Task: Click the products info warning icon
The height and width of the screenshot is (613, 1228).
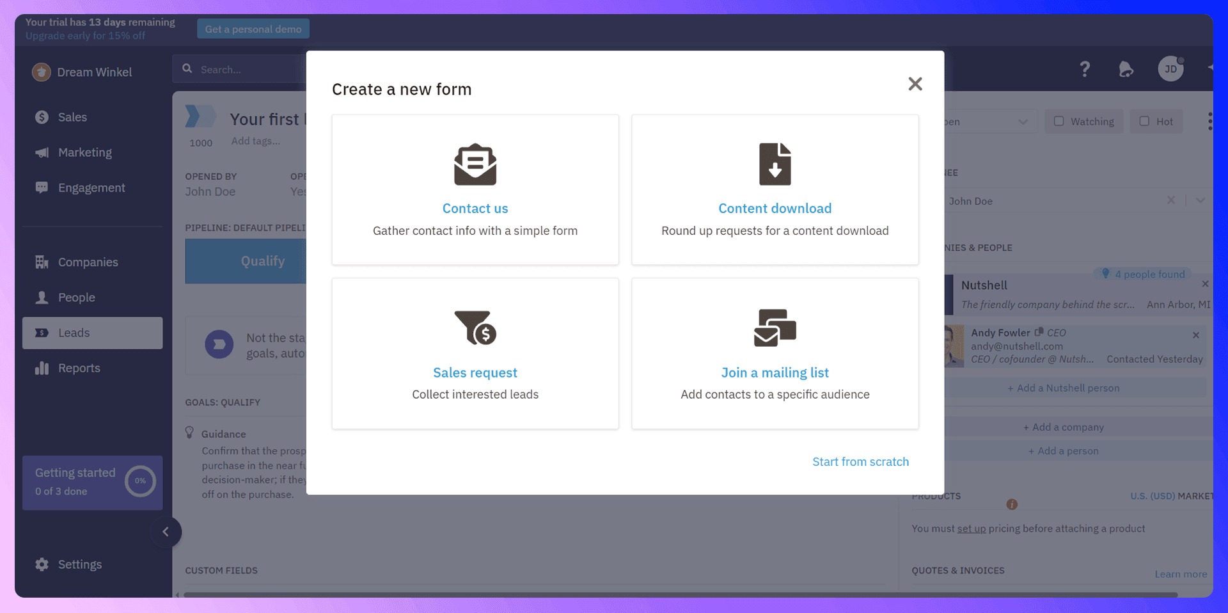Action: (1011, 504)
